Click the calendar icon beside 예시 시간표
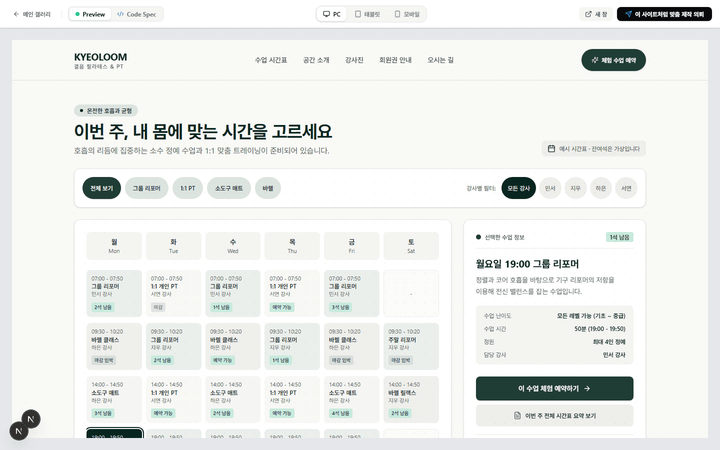The image size is (720, 450). 551,148
